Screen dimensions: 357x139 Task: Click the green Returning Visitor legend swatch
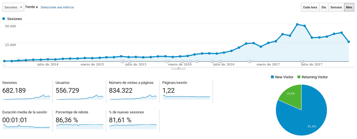click(299, 77)
